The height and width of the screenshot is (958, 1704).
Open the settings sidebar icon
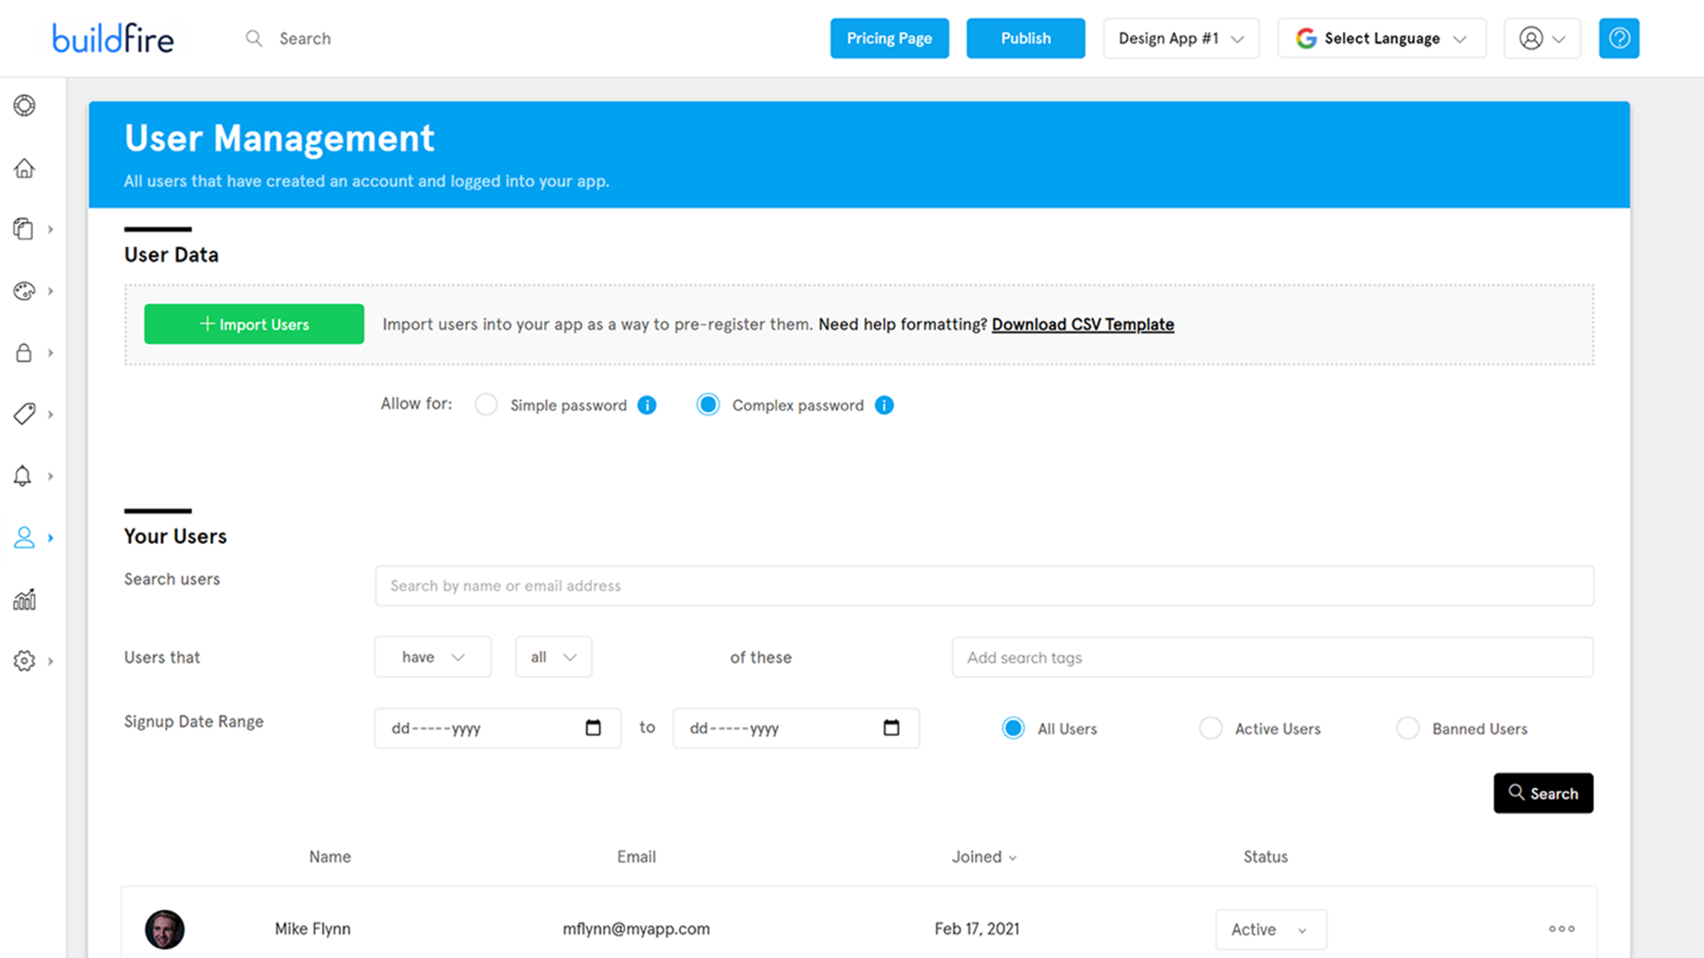(x=25, y=661)
